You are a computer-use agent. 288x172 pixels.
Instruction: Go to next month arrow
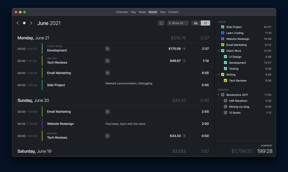tap(31, 23)
